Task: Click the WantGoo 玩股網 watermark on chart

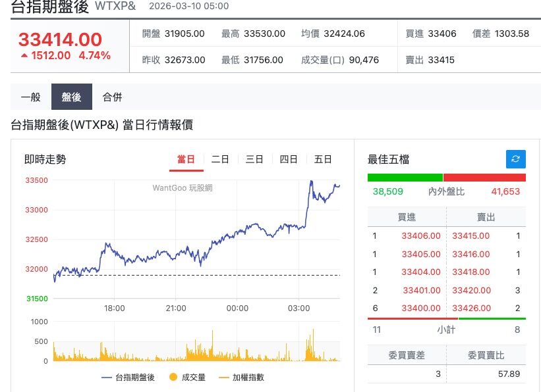Action: pyautogui.click(x=184, y=188)
